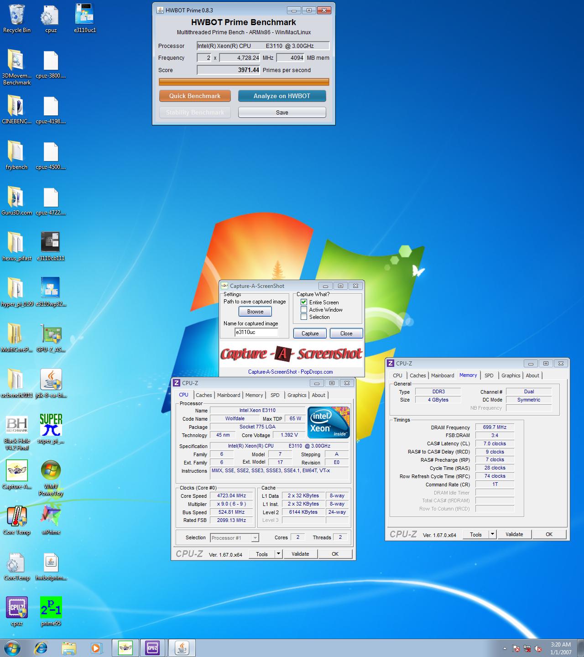Enable the Active Window capture checkbox
Screen dimensions: 584x657
click(304, 309)
